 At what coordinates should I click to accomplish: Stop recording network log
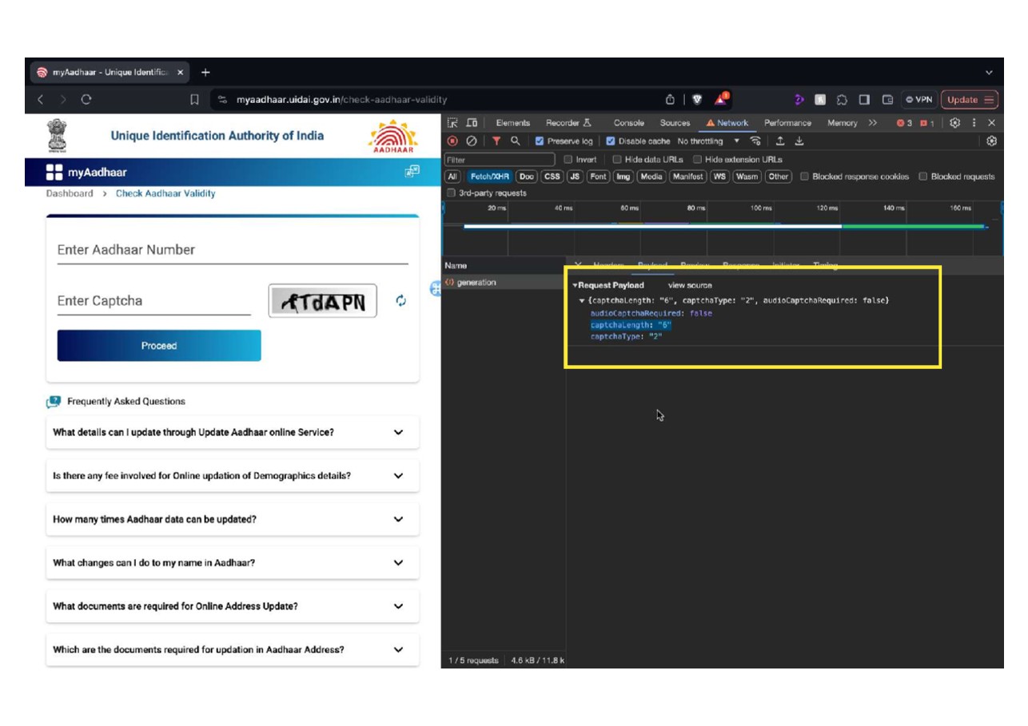tap(452, 141)
